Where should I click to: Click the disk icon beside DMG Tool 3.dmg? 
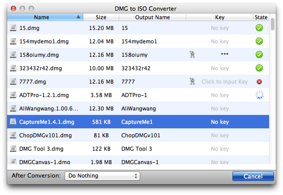click(x=13, y=149)
